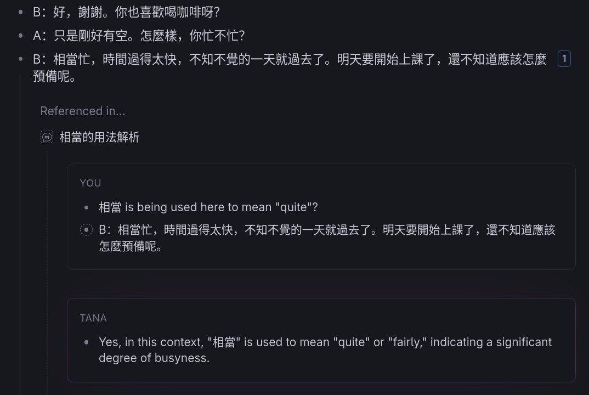Click the bullet of 'A:只是剛好有空' line
The image size is (589, 395).
coord(21,36)
